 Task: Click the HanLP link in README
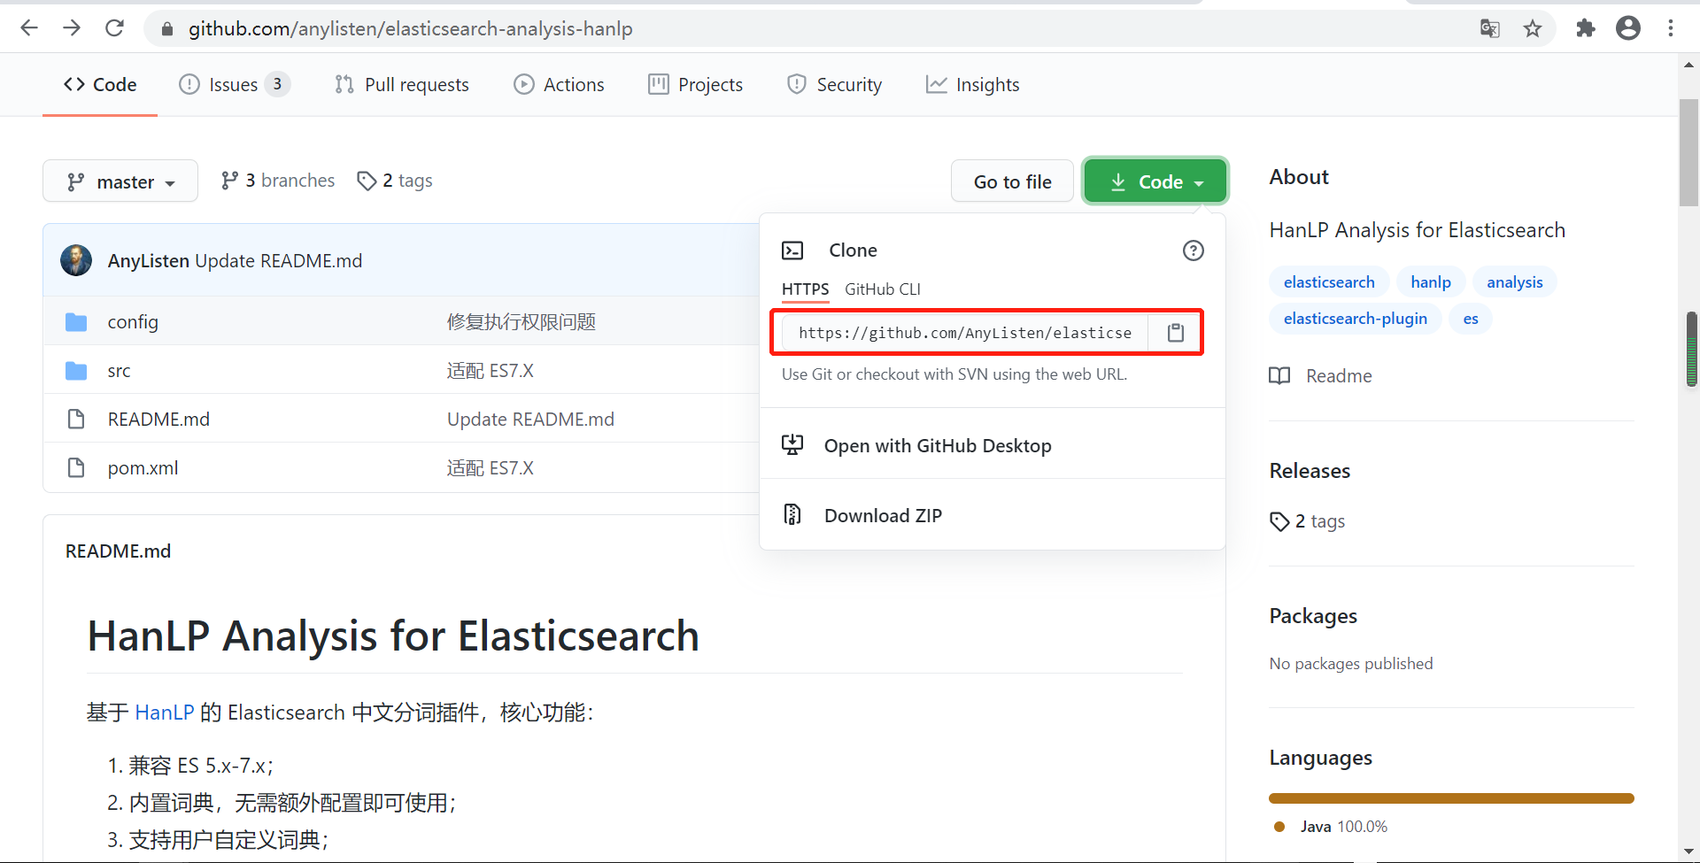click(165, 713)
